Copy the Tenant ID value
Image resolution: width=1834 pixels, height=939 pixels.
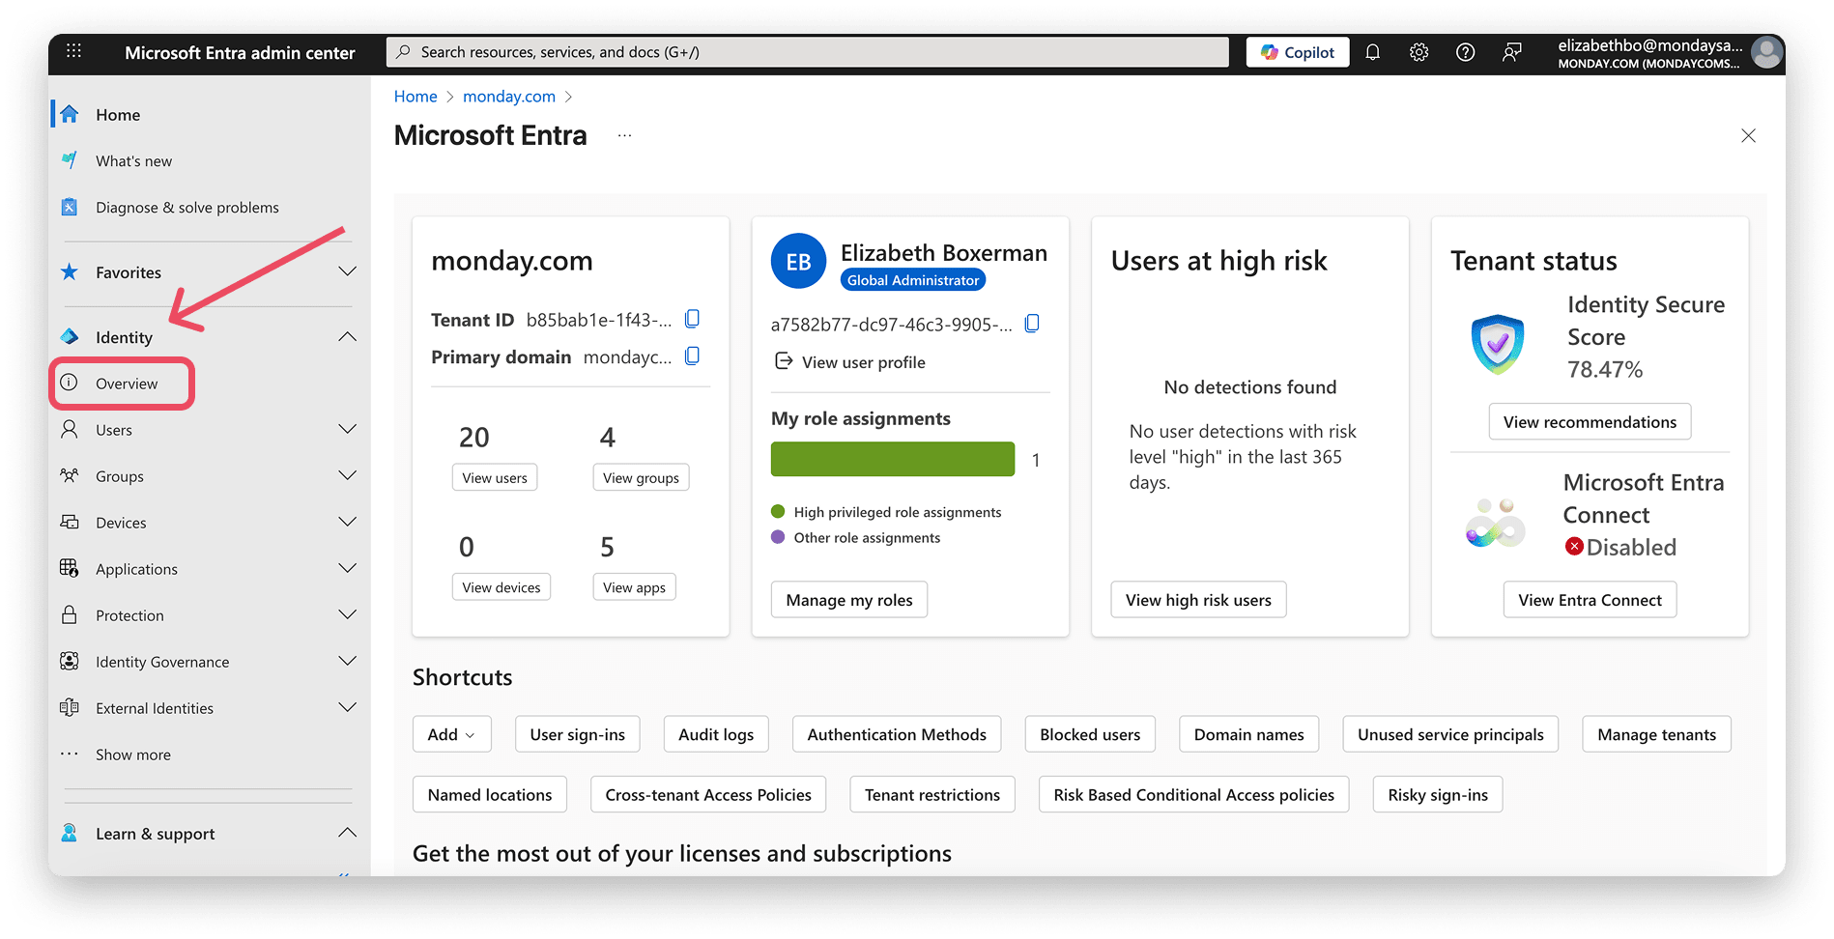coord(692,319)
